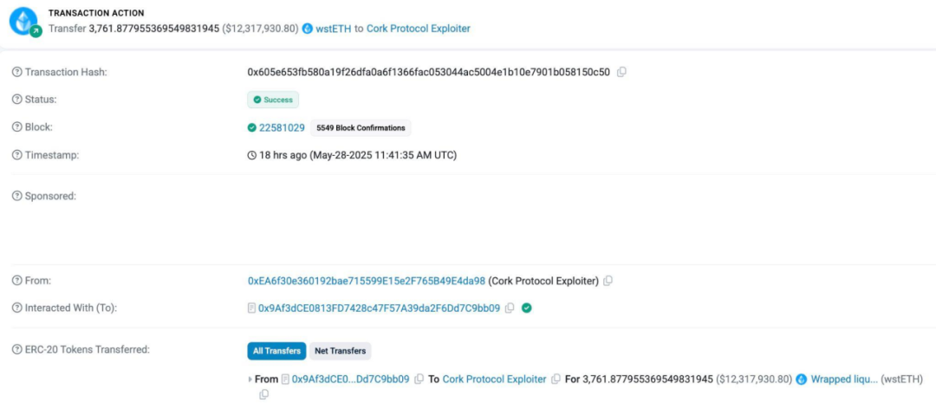Click the Block help question icon
Viewport: 936px width, 409px height.
(16, 127)
